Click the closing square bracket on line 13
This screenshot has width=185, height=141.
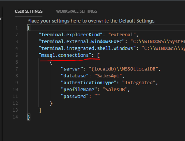click(x=40, y=110)
